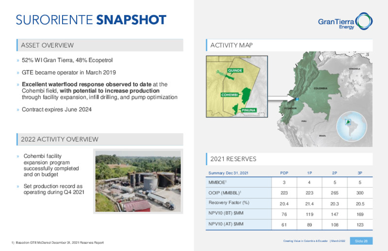Select 'Contract expires June 2024' bullet
Viewport: 388px width, 251px height.
57,110
